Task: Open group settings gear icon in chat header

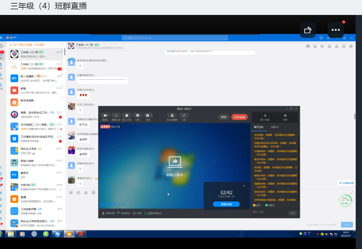Action: (351, 47)
